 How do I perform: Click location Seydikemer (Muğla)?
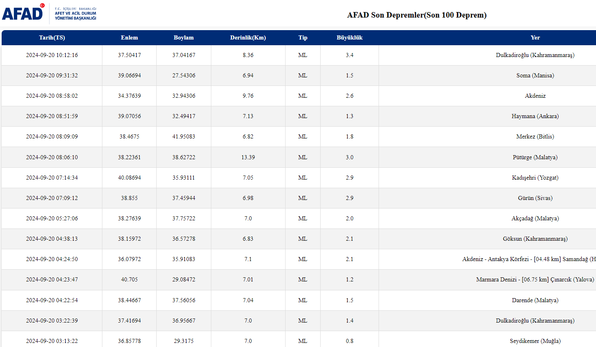point(535,341)
